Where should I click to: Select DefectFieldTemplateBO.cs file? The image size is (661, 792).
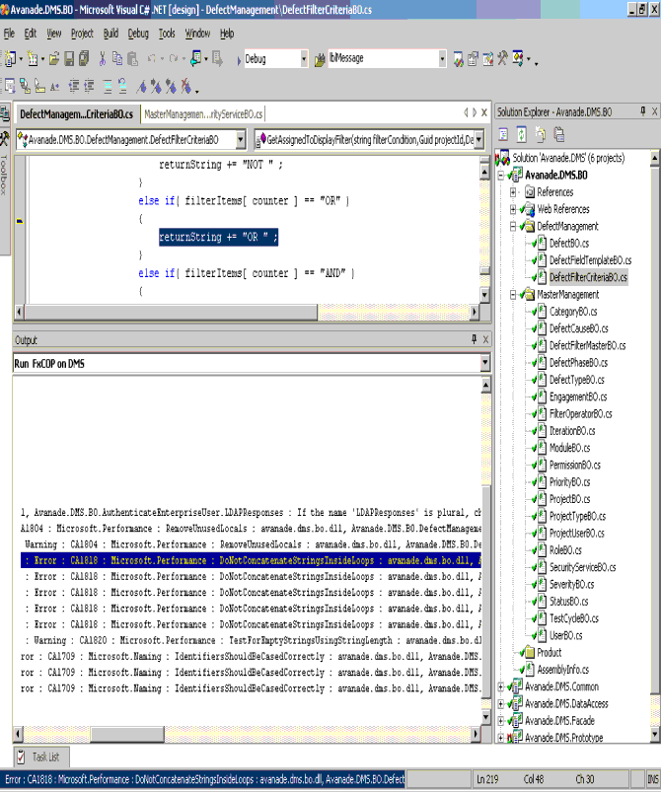click(590, 260)
